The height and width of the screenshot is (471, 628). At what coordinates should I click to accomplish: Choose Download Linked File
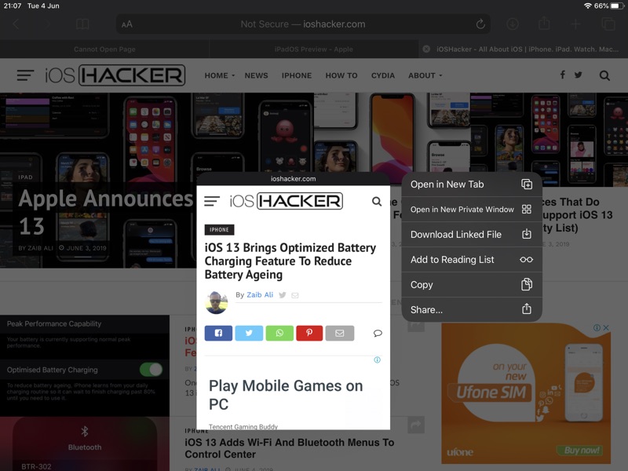(x=472, y=234)
